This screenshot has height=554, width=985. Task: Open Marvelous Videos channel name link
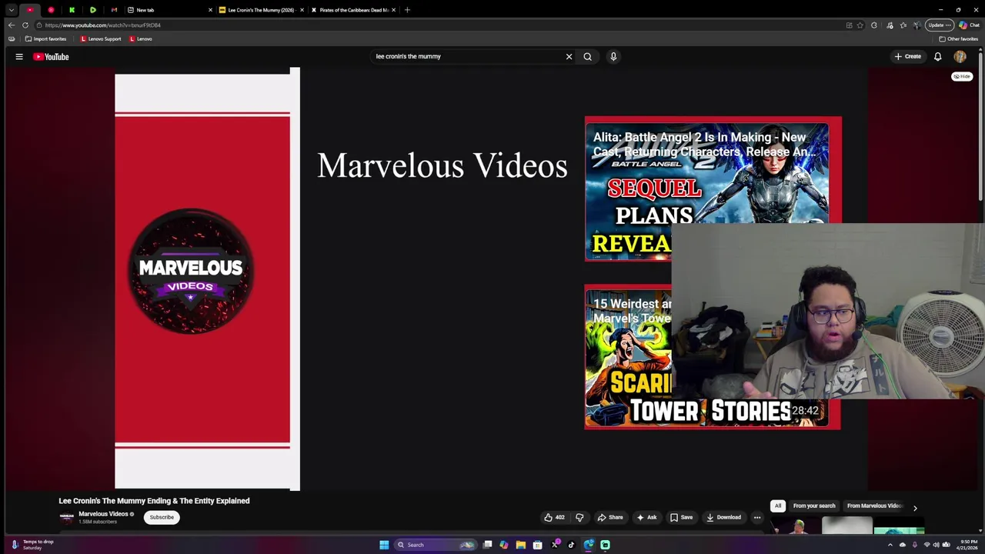click(103, 514)
